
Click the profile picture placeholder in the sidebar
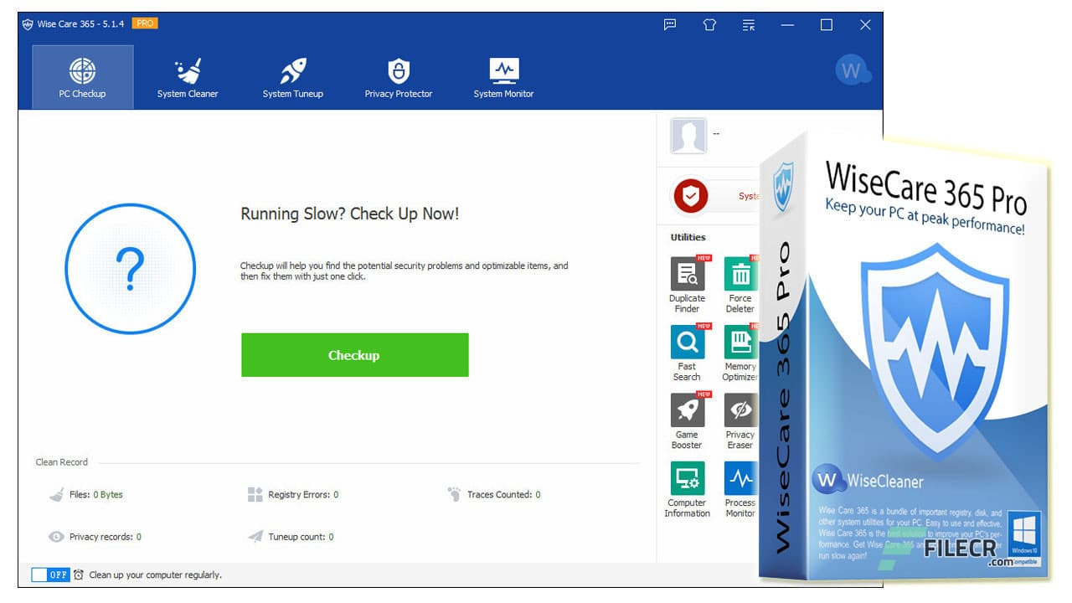688,135
